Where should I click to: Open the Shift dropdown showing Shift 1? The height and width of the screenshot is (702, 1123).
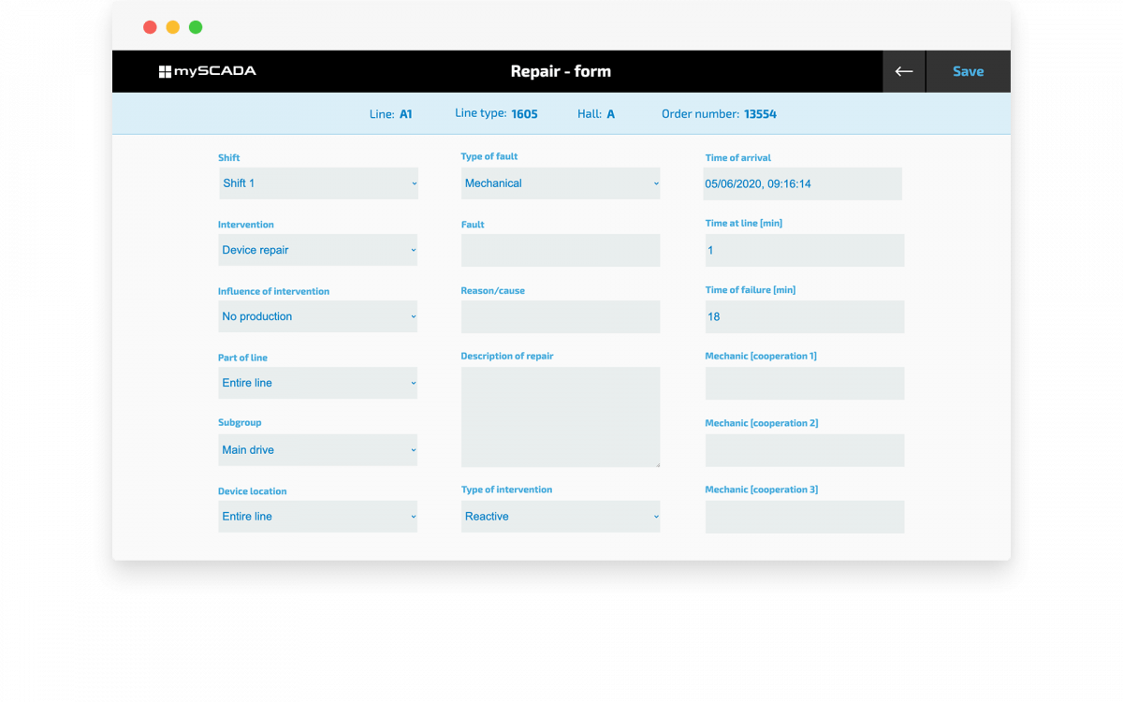pyautogui.click(x=318, y=183)
